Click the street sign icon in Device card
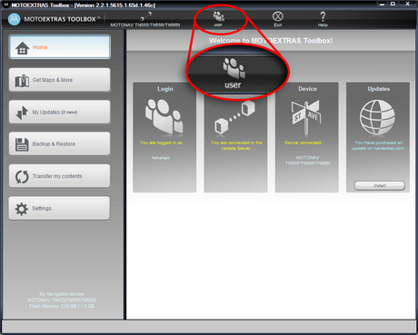The height and width of the screenshot is (335, 418). click(x=306, y=117)
